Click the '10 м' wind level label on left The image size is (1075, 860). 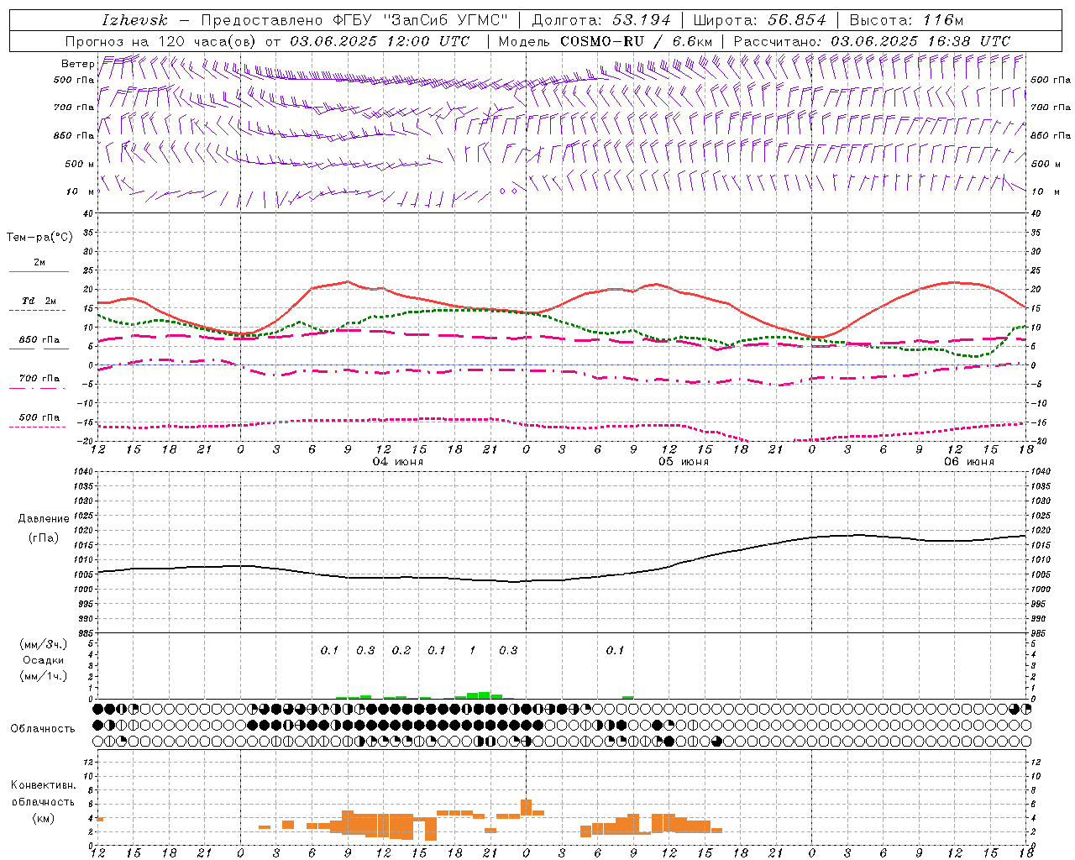(81, 191)
